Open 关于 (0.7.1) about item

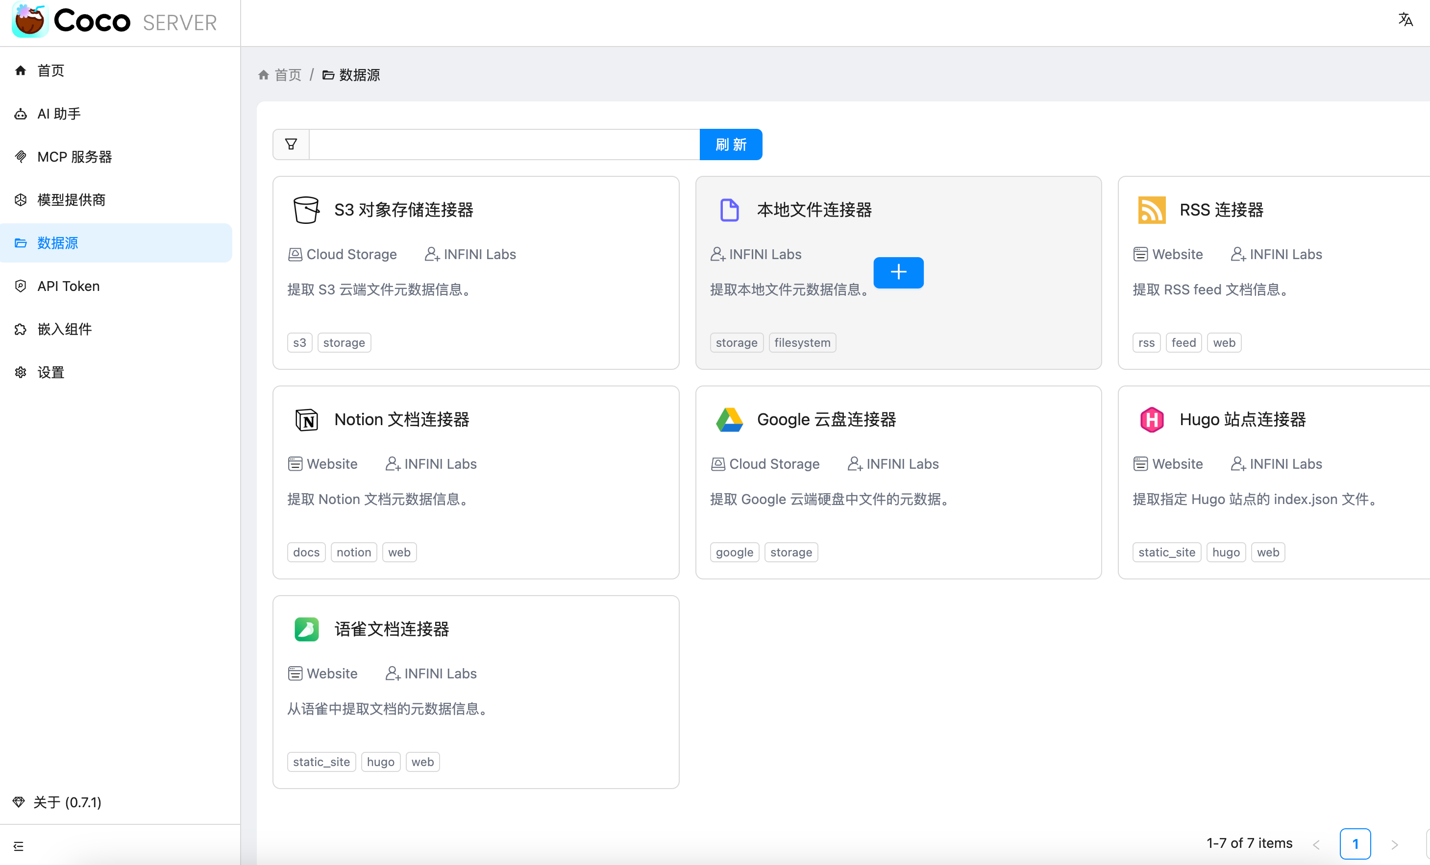67,802
